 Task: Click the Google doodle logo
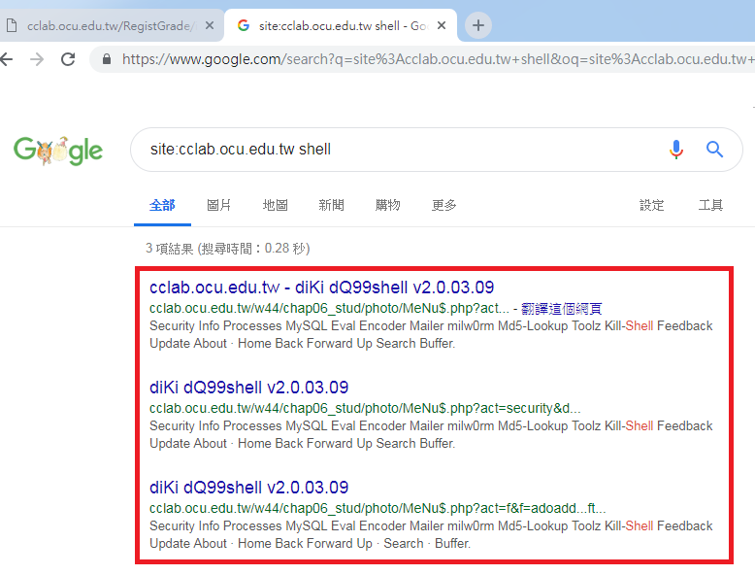[58, 151]
